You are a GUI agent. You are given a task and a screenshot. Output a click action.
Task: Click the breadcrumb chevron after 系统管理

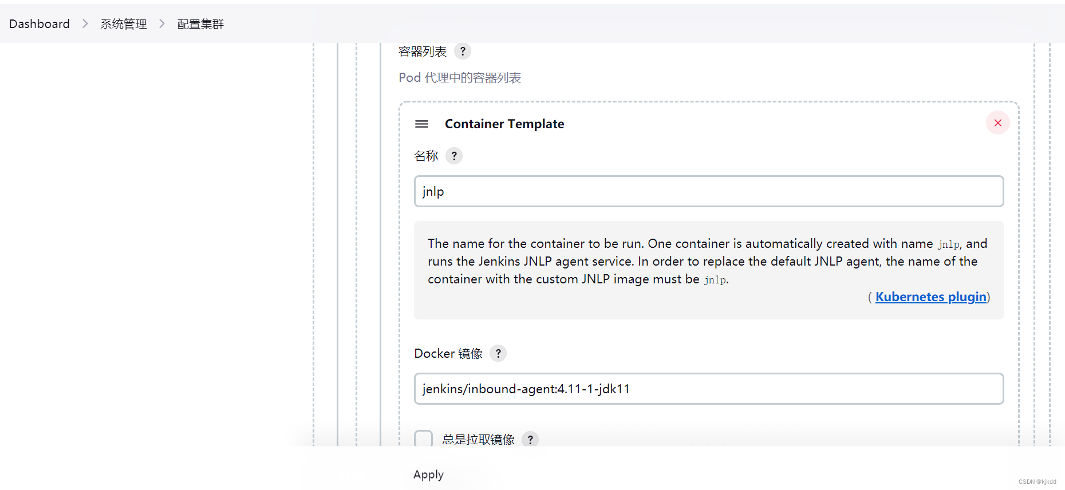(161, 24)
